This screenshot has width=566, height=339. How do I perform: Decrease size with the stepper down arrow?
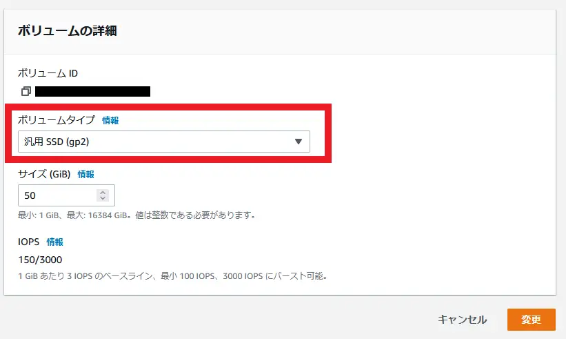[103, 198]
